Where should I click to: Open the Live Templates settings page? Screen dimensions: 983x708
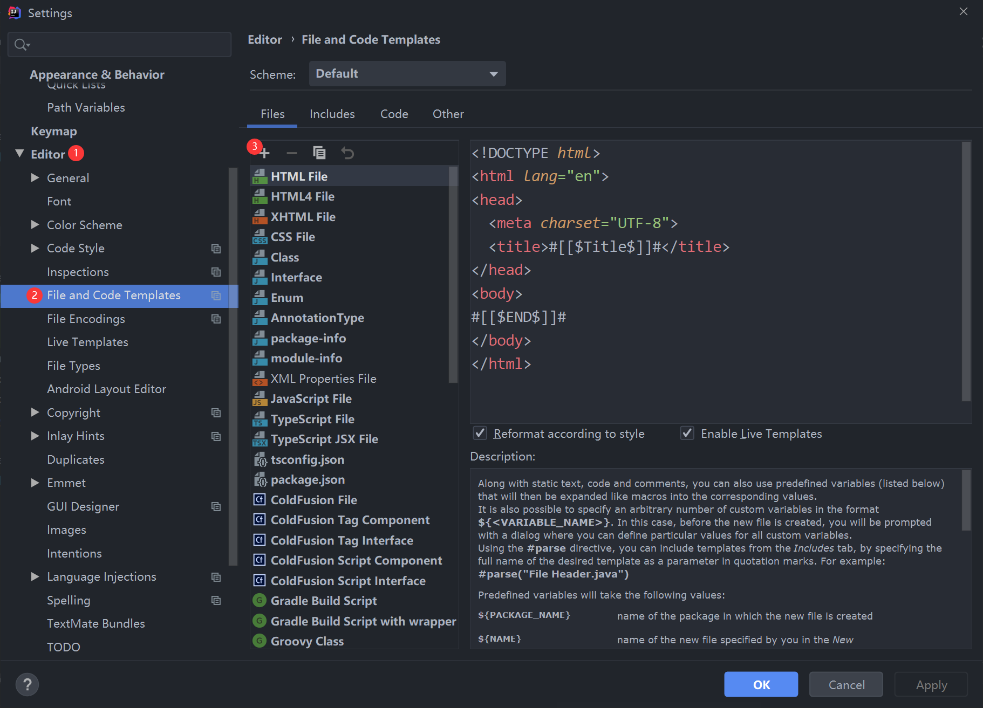coord(87,342)
